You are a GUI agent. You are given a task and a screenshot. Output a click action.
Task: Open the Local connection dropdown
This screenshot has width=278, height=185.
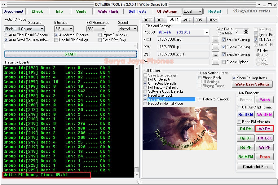[192, 11]
